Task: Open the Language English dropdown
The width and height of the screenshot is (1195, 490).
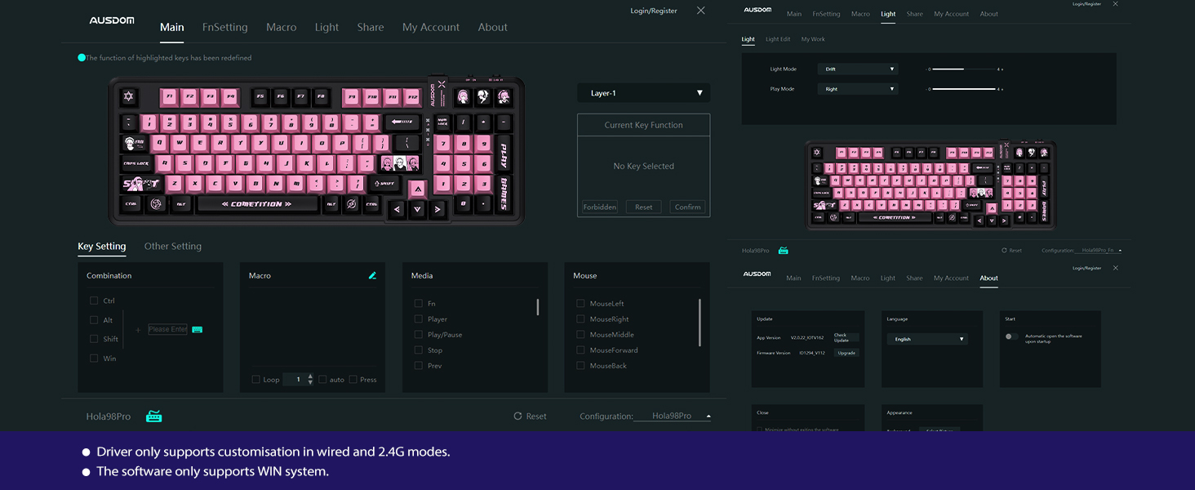Action: tap(927, 339)
